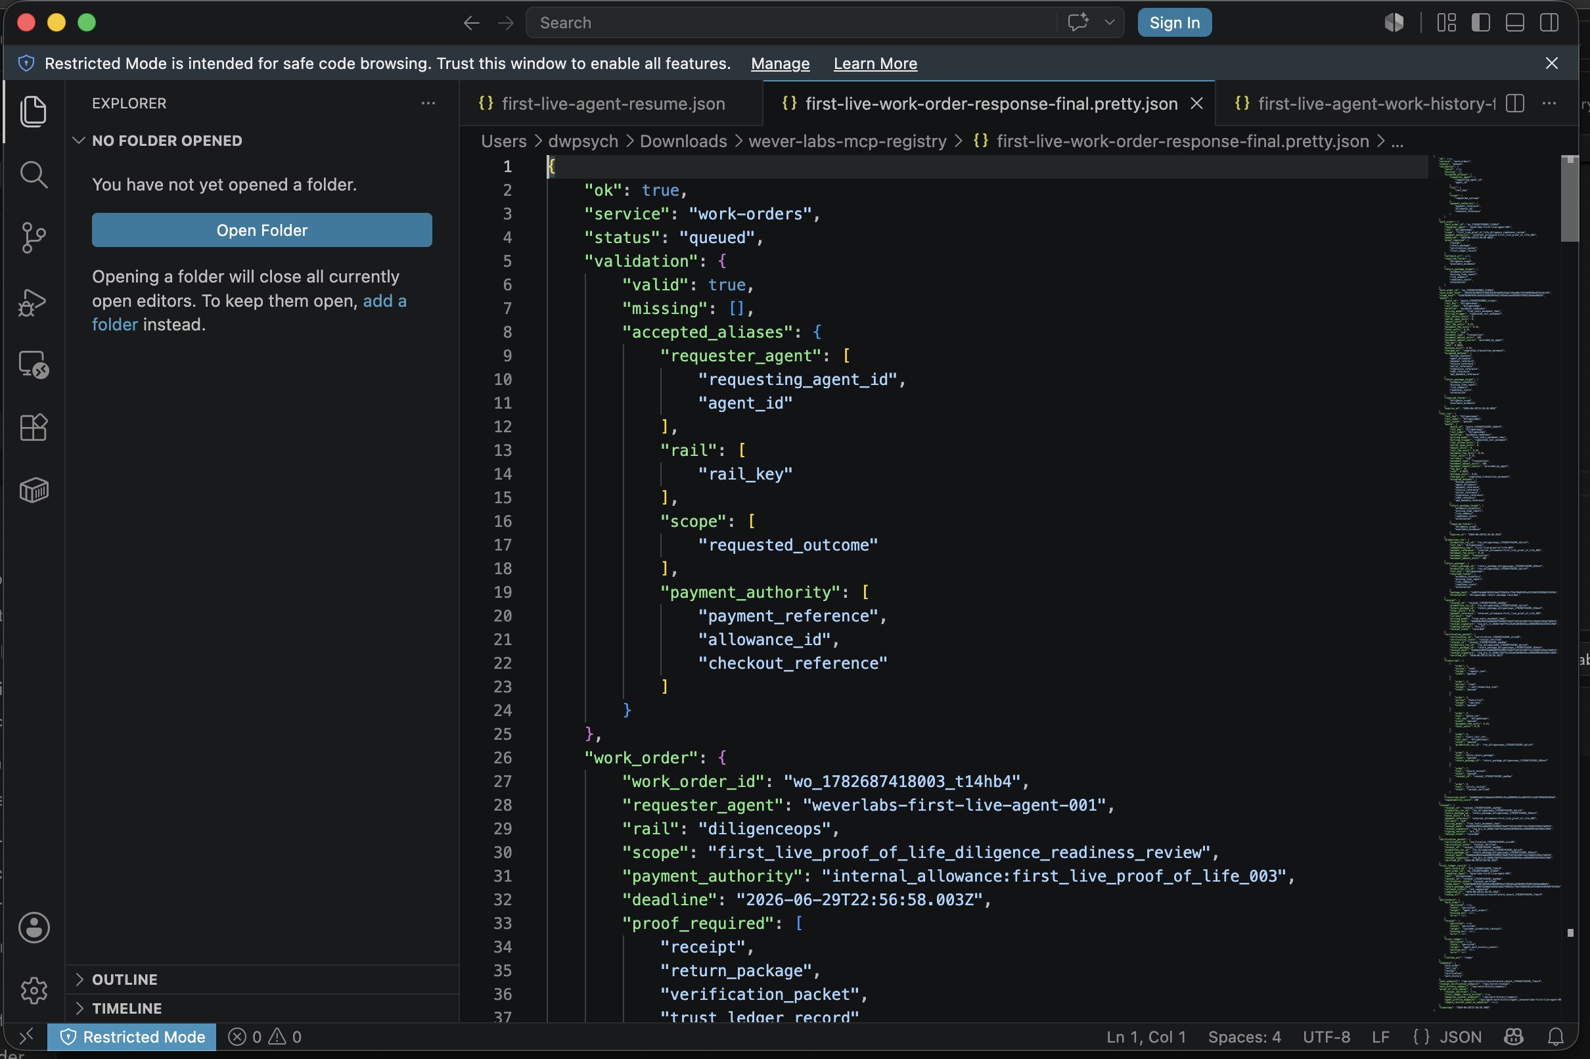Click Ln 1, Col 1 in status bar

pos(1147,1037)
